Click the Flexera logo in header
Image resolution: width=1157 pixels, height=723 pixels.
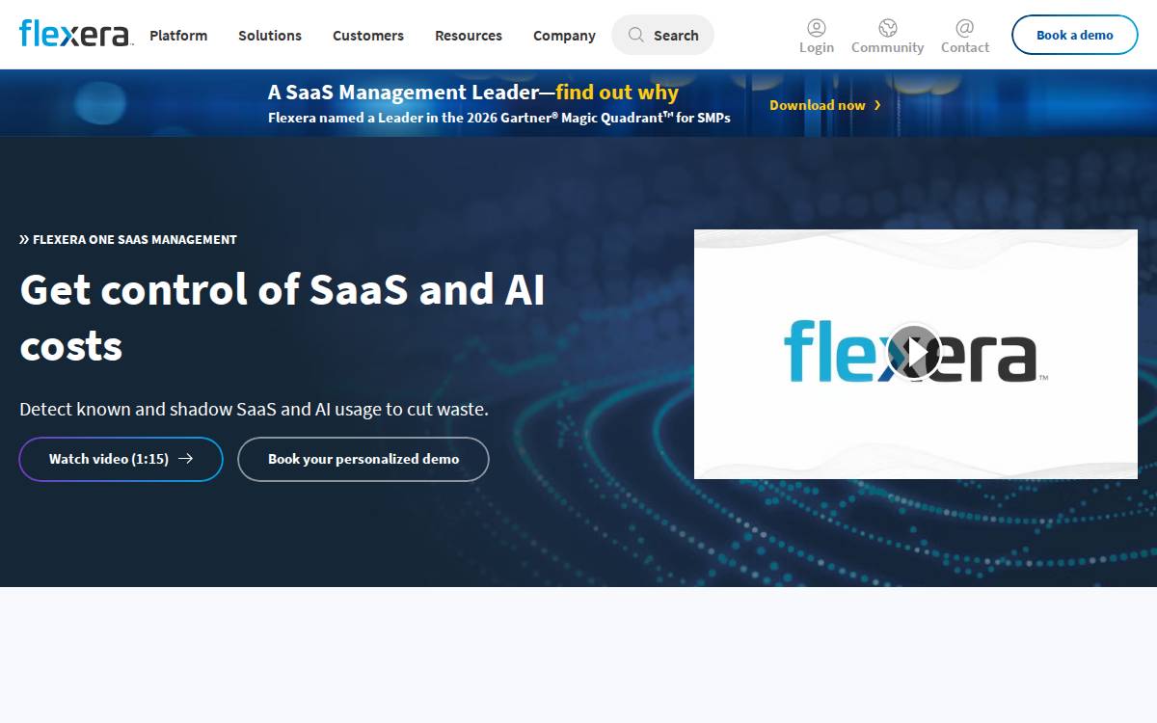[x=75, y=34]
